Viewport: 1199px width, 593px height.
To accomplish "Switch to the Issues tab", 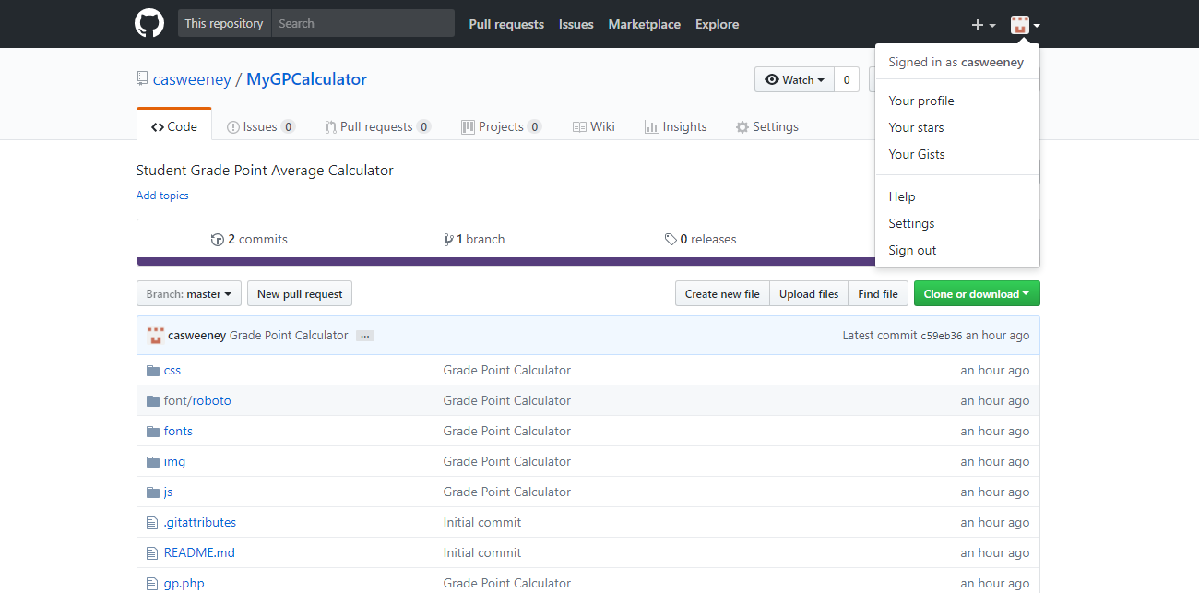I will 261,127.
